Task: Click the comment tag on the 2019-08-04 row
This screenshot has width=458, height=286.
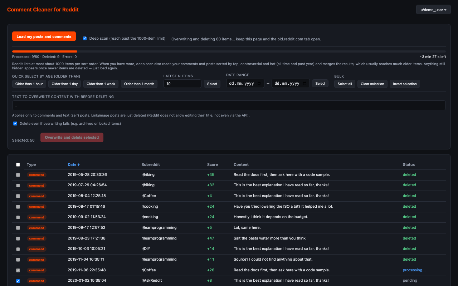Action: [x=36, y=196]
